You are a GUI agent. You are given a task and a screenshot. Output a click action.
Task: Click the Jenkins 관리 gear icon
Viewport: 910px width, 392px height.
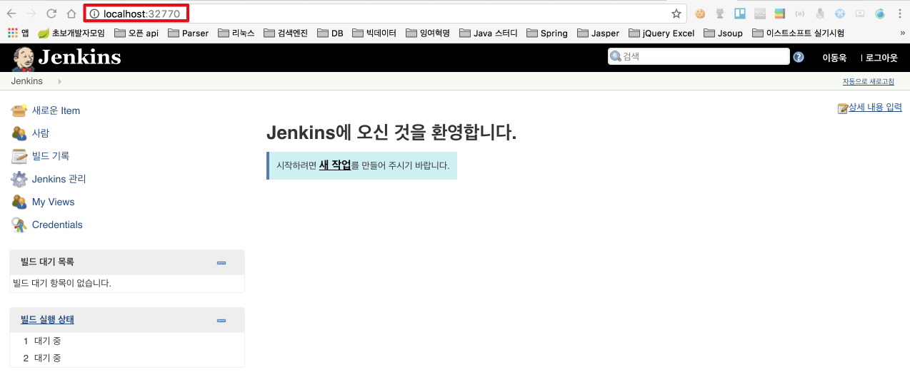tap(19, 179)
